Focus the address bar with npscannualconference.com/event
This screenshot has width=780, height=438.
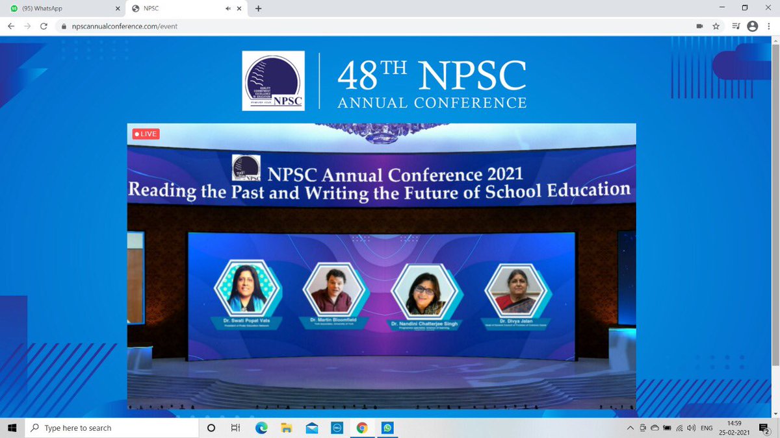point(374,27)
